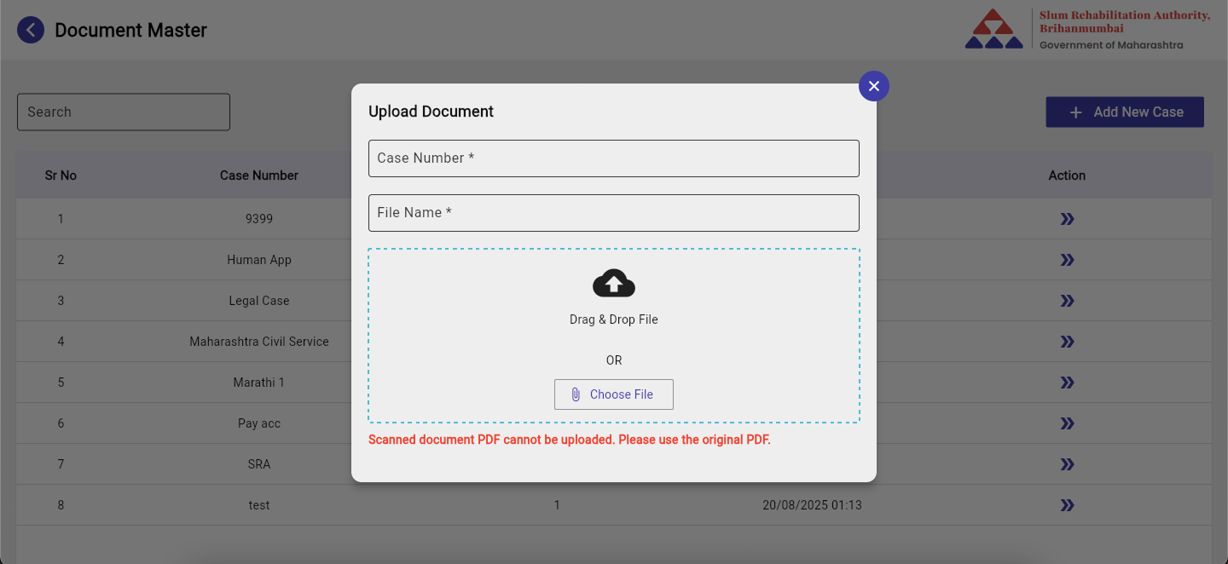Click the scanned PDF warning message

click(x=570, y=440)
